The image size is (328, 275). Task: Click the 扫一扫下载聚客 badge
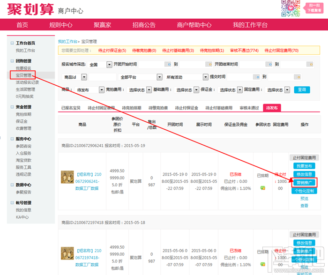pos(313,8)
